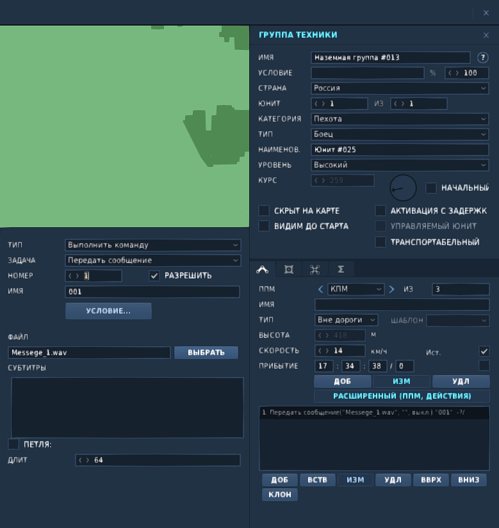Click the СУБТИТРЫ subtitles text area

click(127, 408)
